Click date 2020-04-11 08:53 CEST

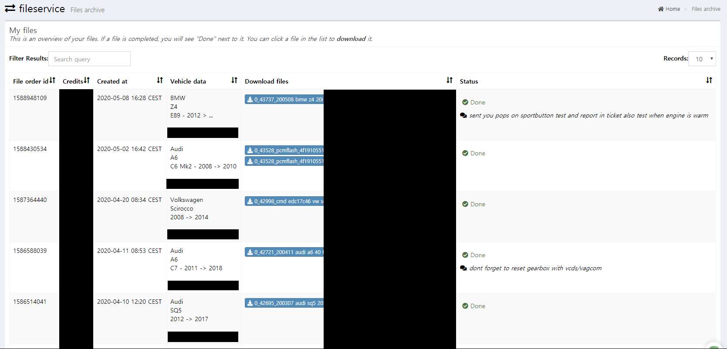coord(129,251)
